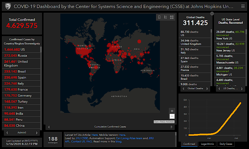Open the JHU CSSE link
Screen dimensions: 249x149
pyautogui.click(x=82, y=138)
